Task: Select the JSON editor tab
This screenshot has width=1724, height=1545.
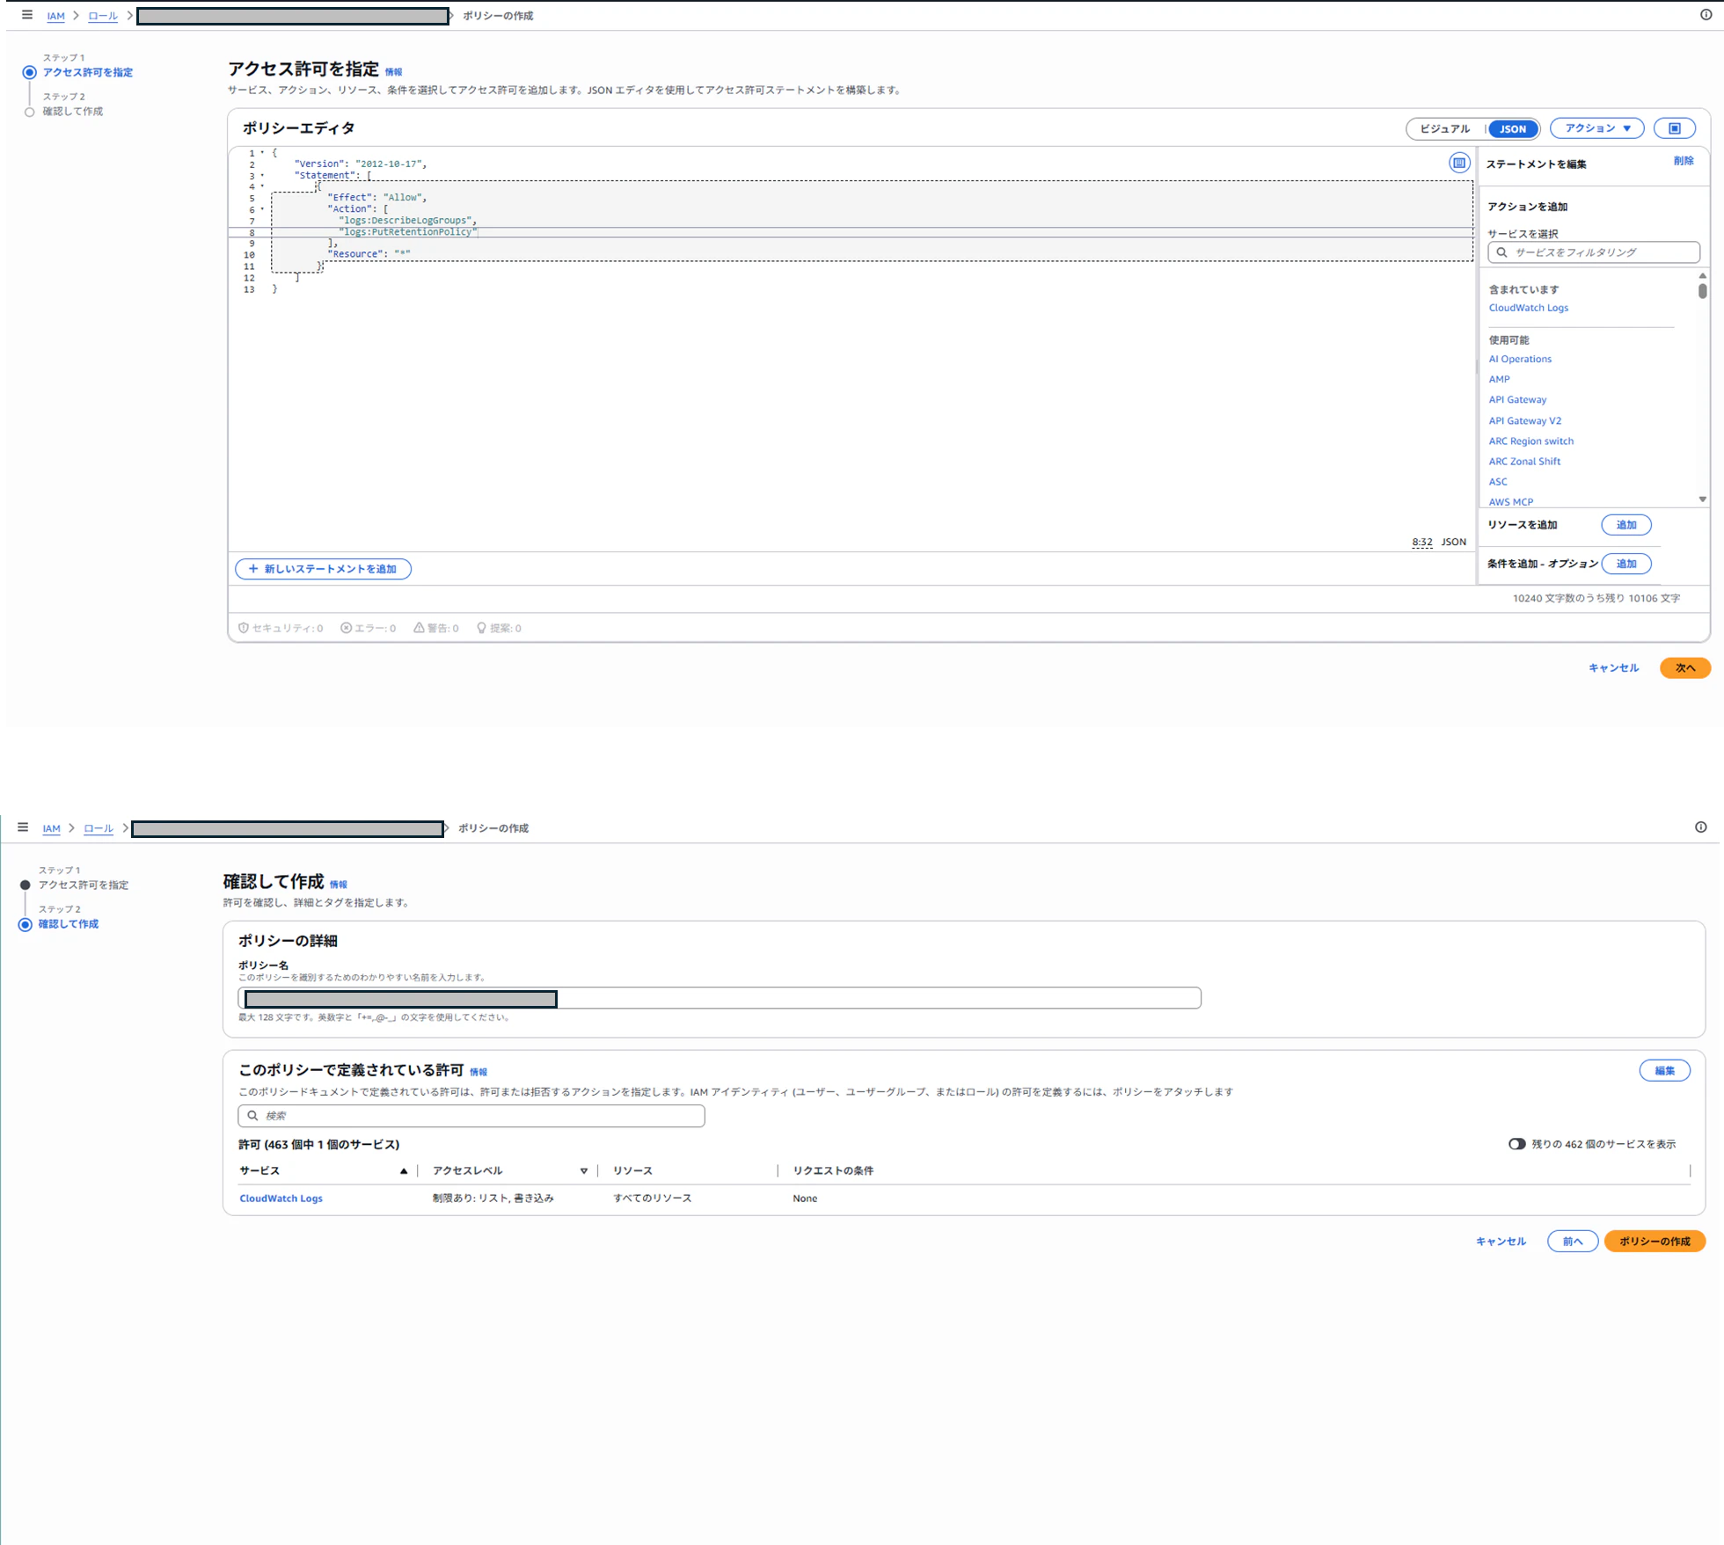Action: point(1512,128)
